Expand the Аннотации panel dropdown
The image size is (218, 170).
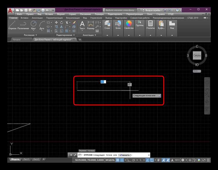pyautogui.click(x=90, y=35)
